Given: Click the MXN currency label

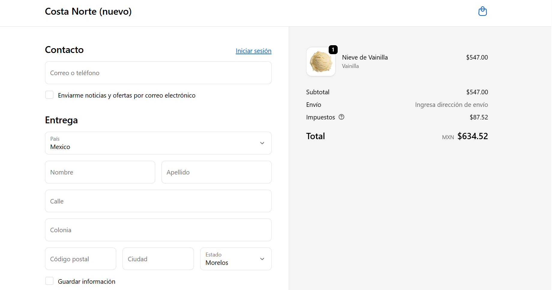Looking at the screenshot, I should coord(448,137).
